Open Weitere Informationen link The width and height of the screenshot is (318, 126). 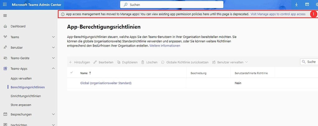click(165, 46)
